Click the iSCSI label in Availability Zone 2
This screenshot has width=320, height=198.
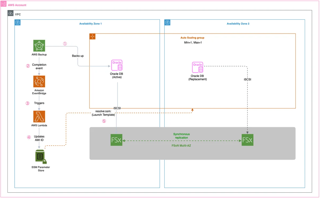click(x=247, y=79)
